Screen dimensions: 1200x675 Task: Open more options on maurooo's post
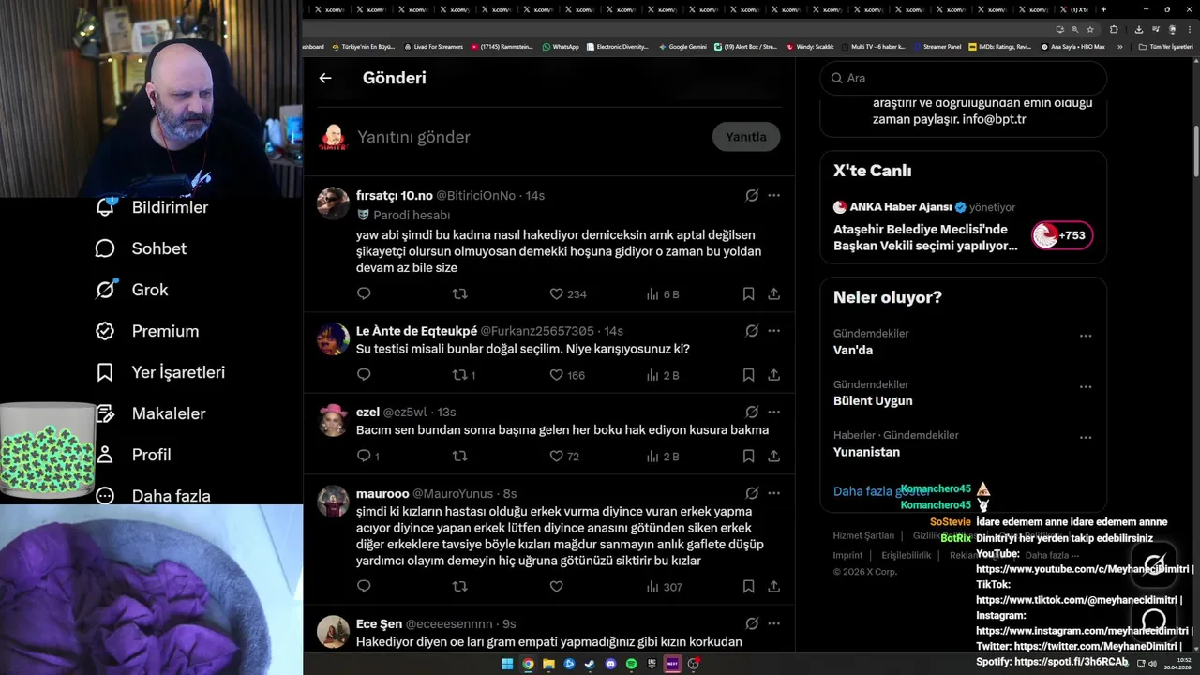click(773, 493)
